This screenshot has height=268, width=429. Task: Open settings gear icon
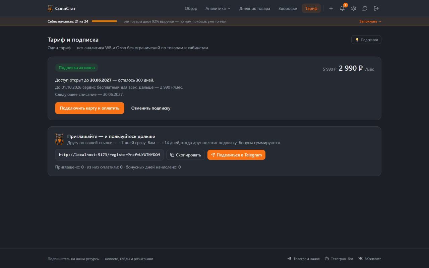[354, 8]
